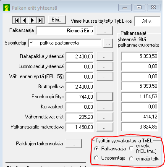
Task: Click the Suorituslaji field
Action: coord(65,43)
